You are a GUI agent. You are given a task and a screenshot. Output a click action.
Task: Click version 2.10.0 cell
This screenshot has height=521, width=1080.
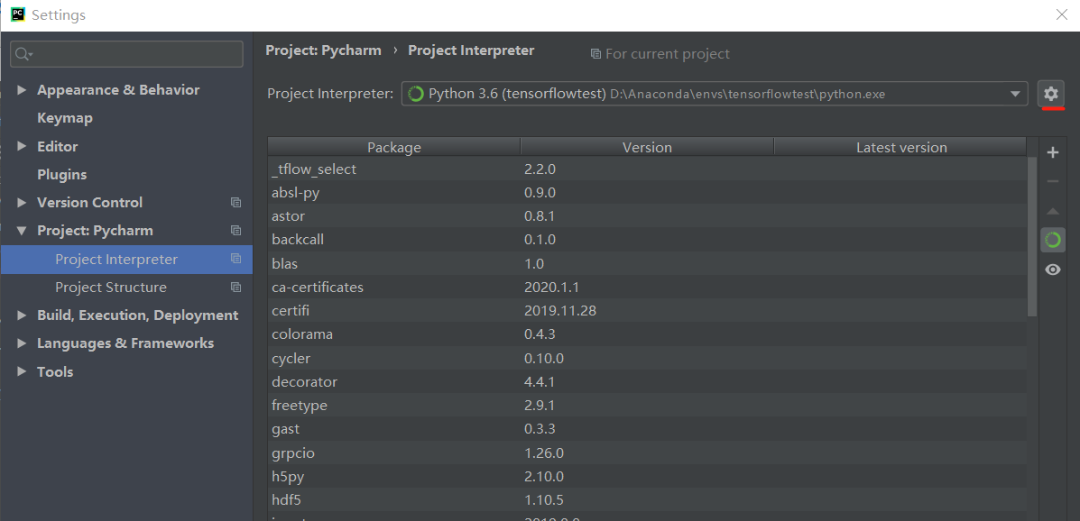pos(544,476)
